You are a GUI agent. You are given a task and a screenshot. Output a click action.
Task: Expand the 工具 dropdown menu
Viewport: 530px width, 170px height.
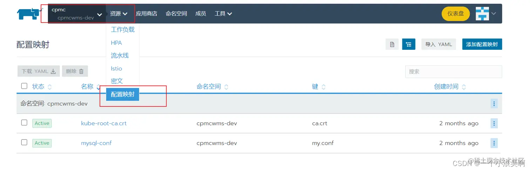point(223,14)
